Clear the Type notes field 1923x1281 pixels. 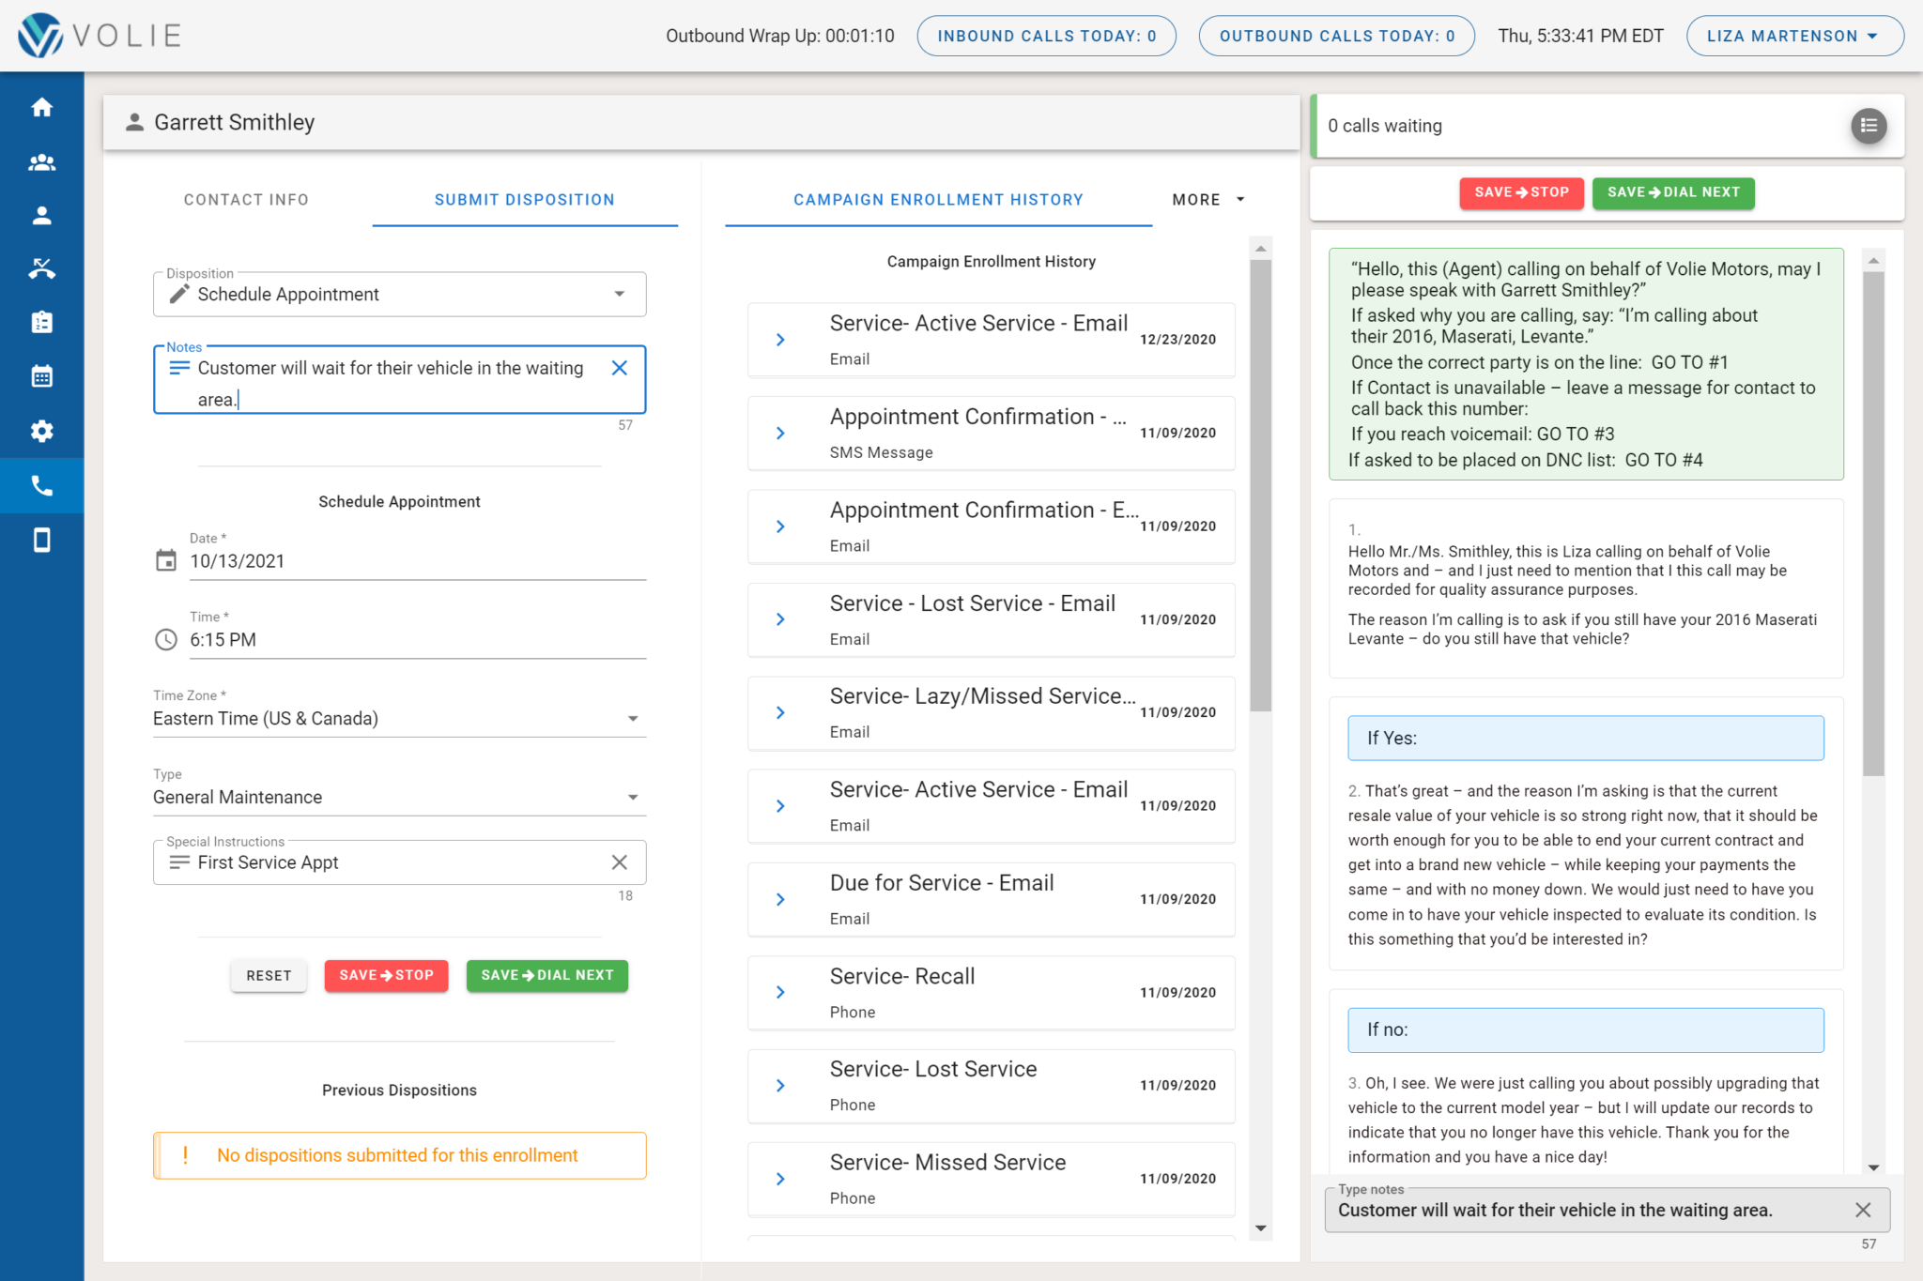1863,1211
